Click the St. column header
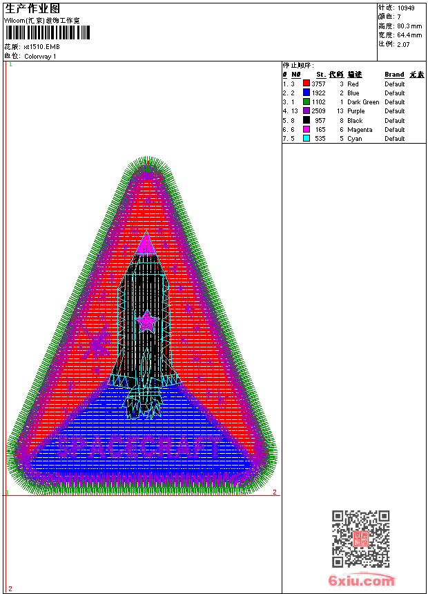Image resolution: width=428 pixels, height=594 pixels. point(321,75)
